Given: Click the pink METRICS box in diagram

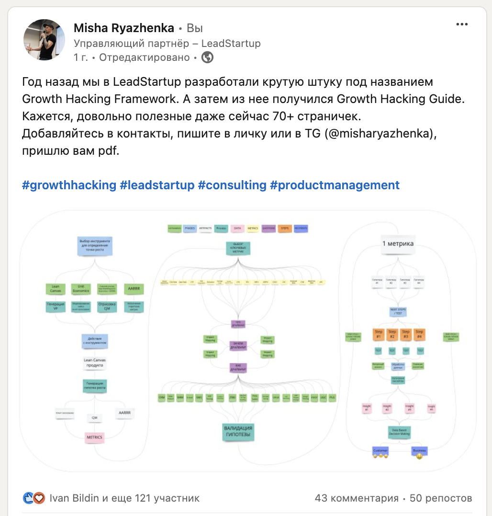Looking at the screenshot, I should 94,437.
